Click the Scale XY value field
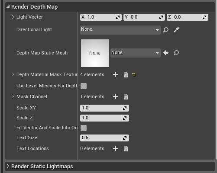The image size is (217, 173). pos(104,108)
